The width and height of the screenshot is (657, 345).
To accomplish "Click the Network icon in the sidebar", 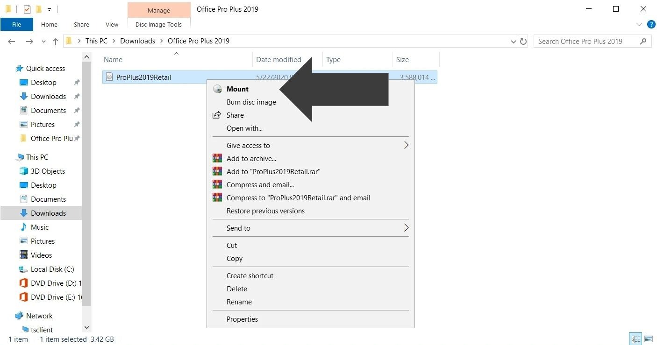I will click(x=19, y=316).
